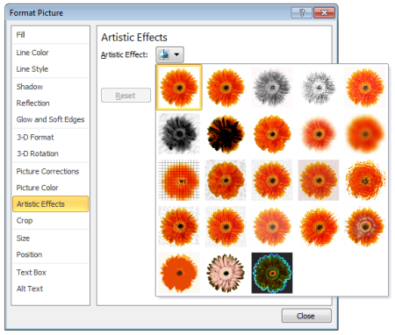Select the Pencil Grayscale effect thumbnail
395x335 pixels.
[x=272, y=87]
